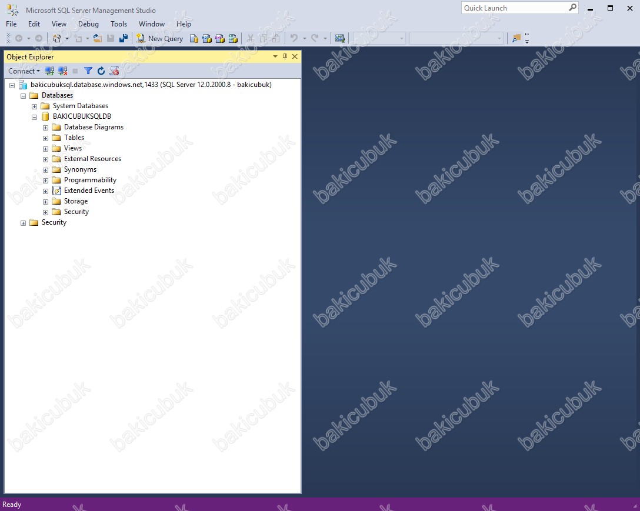Open the Tools menu
The width and height of the screenshot is (640, 511).
tap(119, 24)
